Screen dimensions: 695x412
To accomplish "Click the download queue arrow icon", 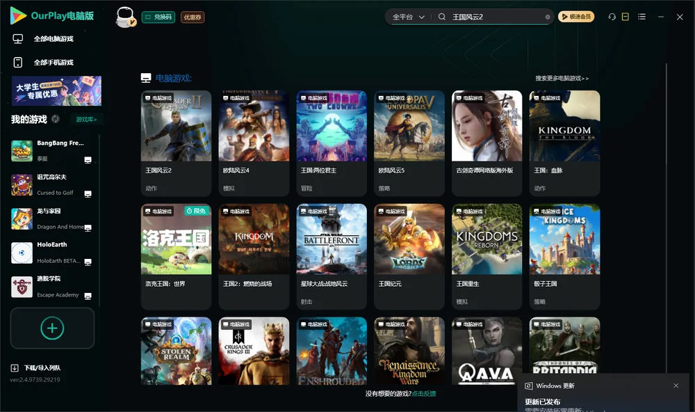I will click(x=15, y=368).
